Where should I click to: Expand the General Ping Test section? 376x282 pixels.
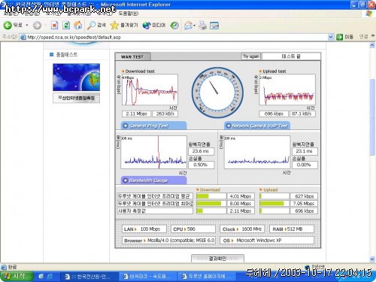coord(153,126)
